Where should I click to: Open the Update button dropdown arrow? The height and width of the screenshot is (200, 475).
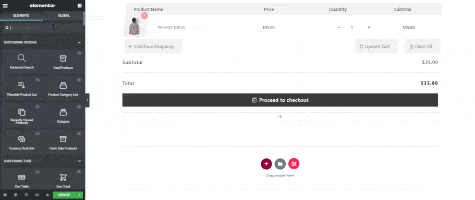click(x=79, y=195)
